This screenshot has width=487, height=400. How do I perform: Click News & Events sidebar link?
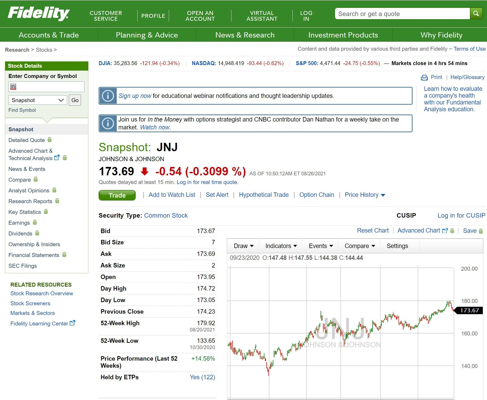click(27, 169)
